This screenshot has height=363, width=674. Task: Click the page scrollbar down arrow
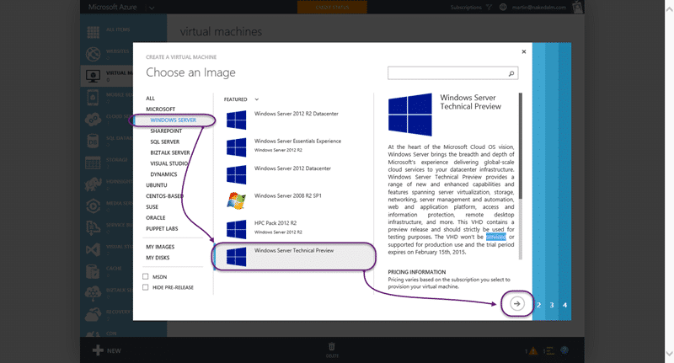tap(669, 353)
